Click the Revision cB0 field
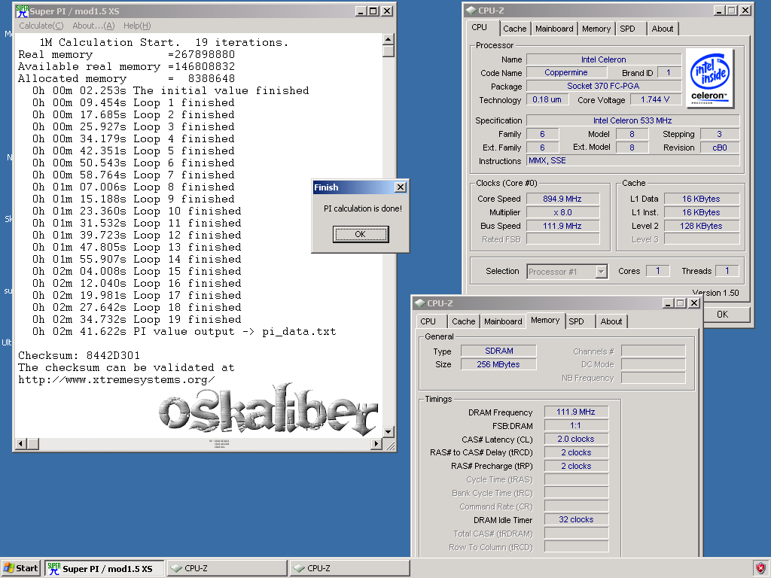This screenshot has height=578, width=771. point(719,148)
